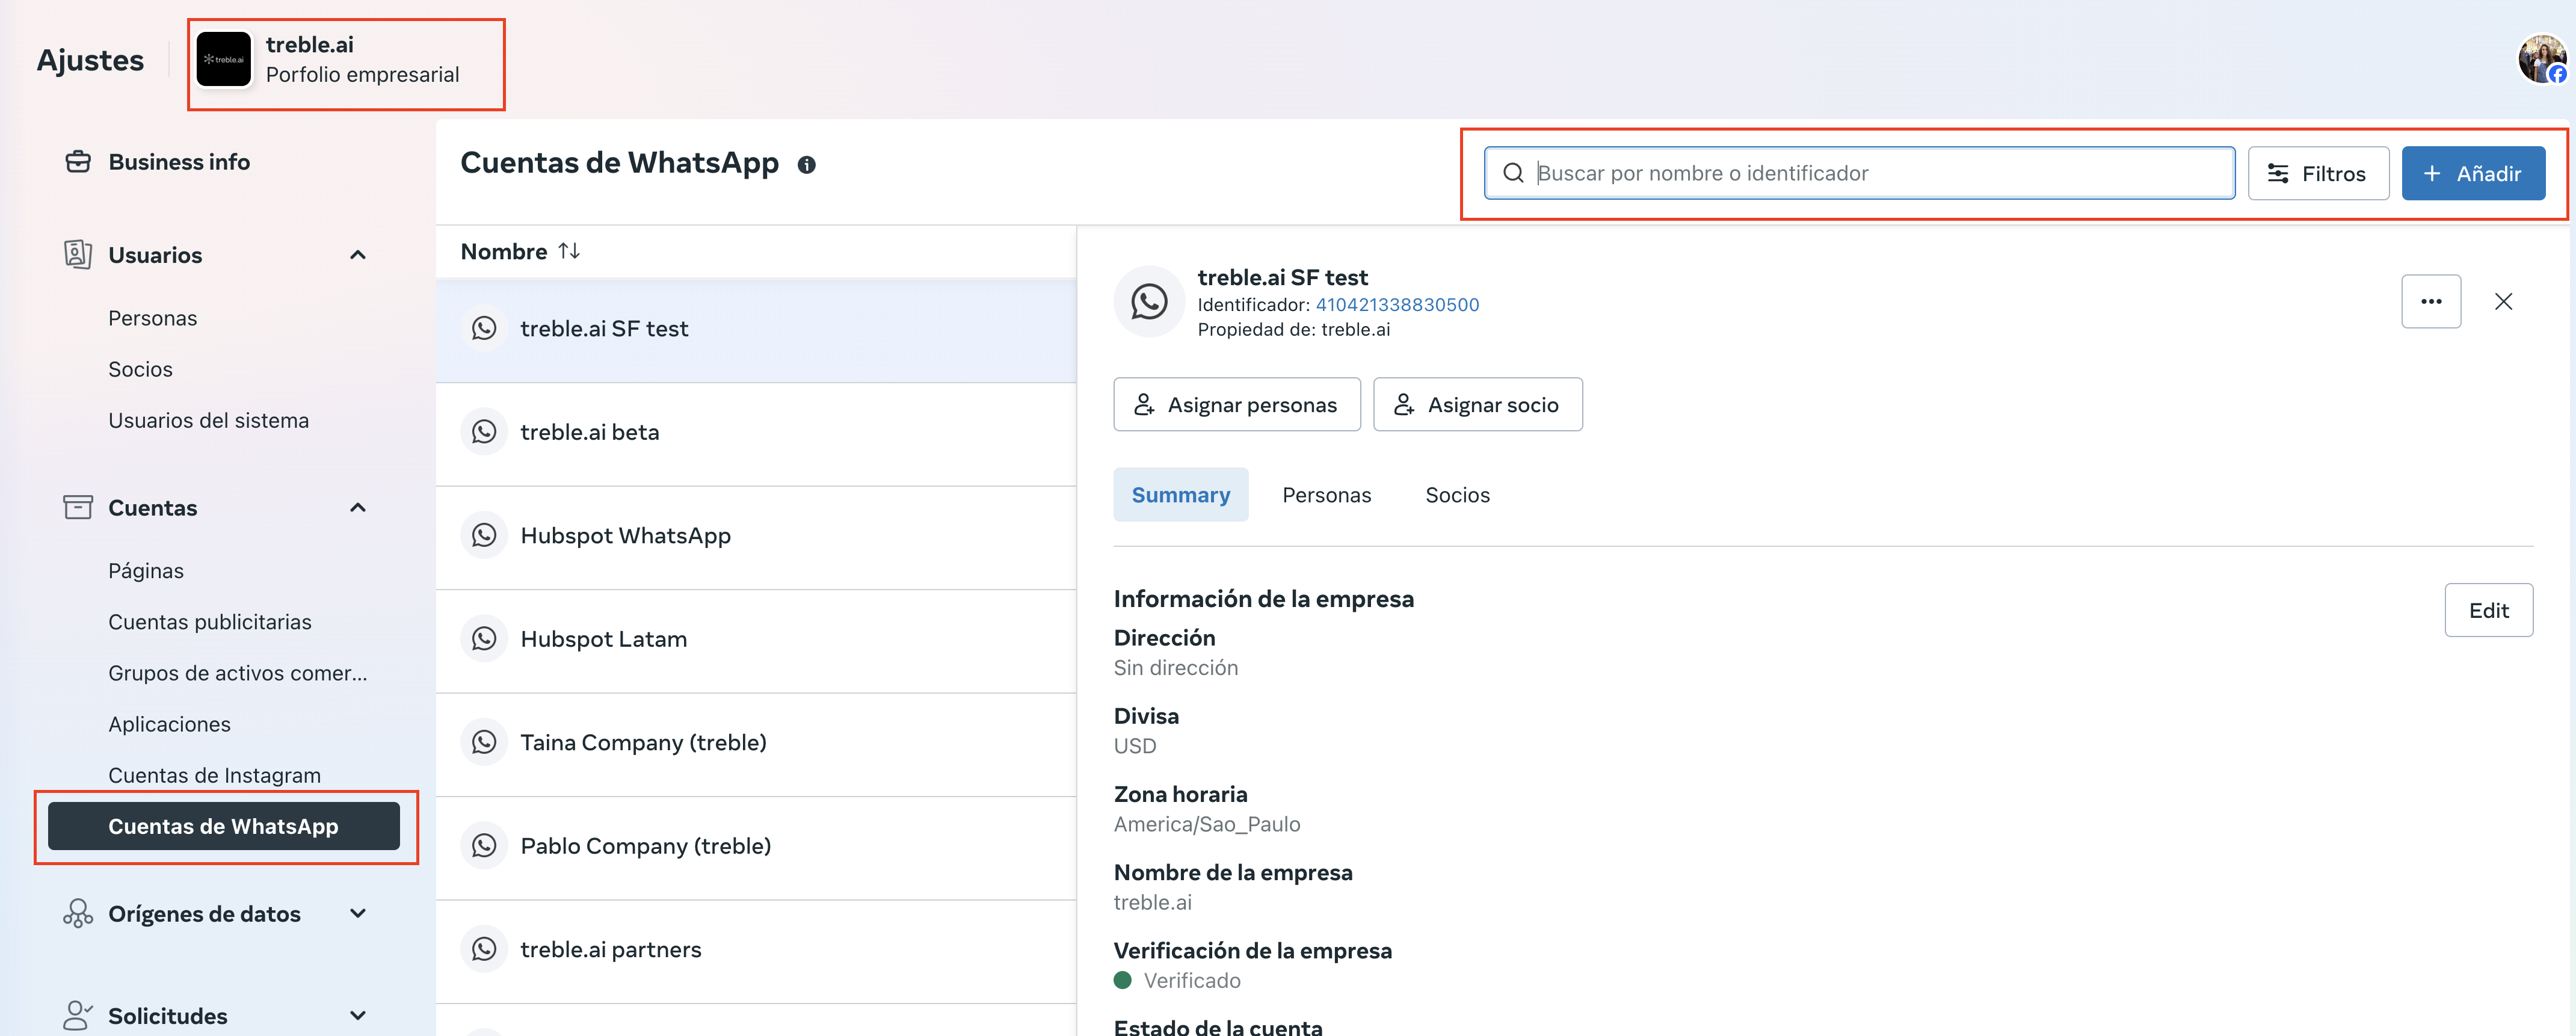The height and width of the screenshot is (1036, 2576).
Task: Click the sort arrows next to Nombre
Action: pos(569,251)
